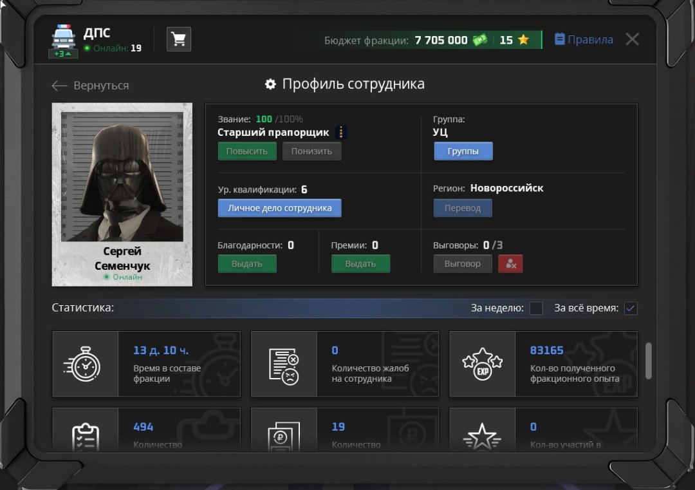This screenshot has height=490, width=695.
Task: Click the police car ДПС faction icon
Action: pos(63,38)
